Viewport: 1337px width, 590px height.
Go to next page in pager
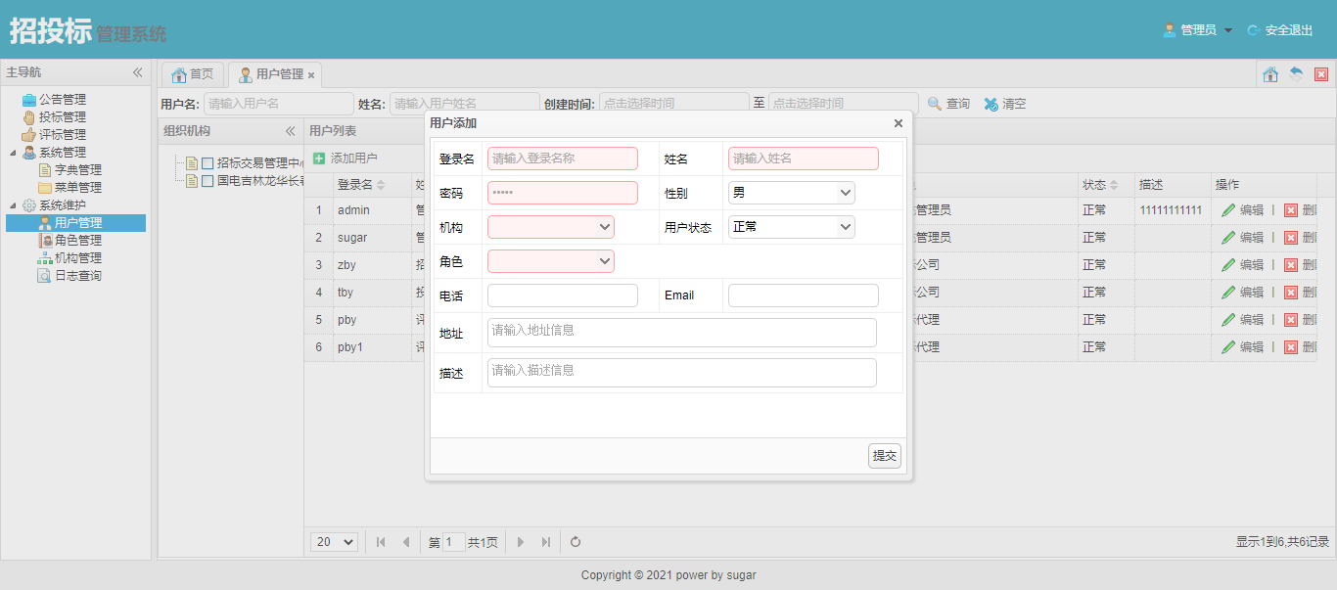point(521,542)
